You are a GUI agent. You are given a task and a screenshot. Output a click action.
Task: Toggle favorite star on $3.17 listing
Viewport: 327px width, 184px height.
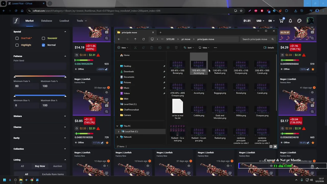(313, 143)
